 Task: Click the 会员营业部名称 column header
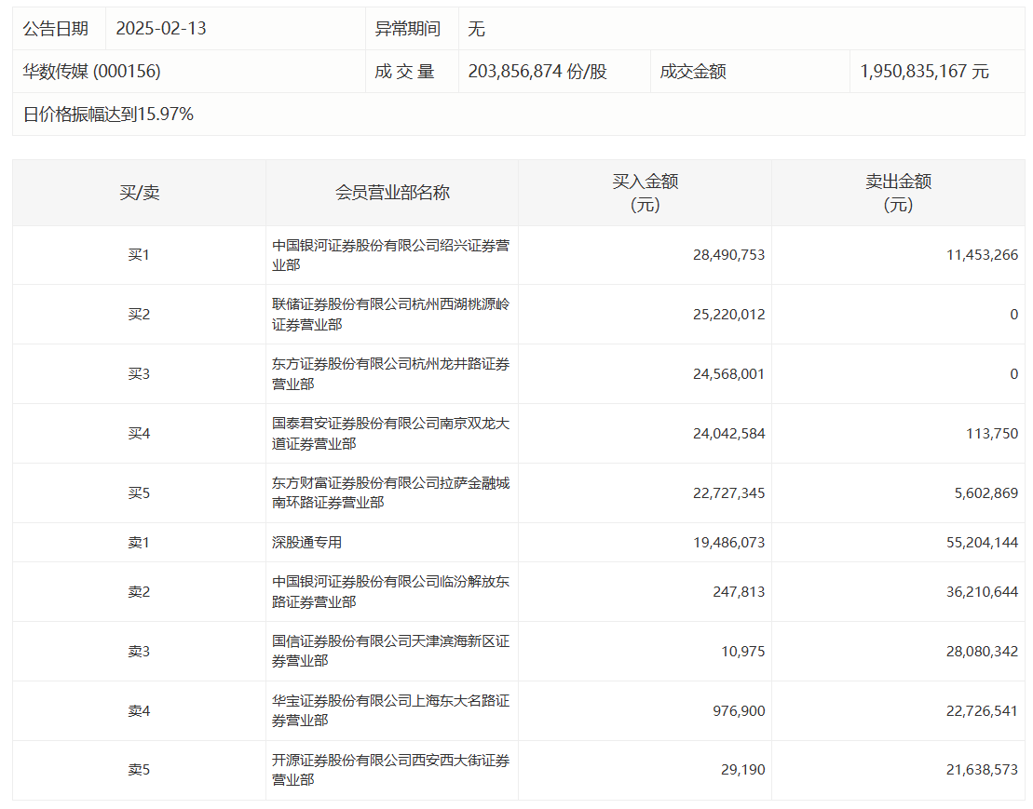(392, 193)
